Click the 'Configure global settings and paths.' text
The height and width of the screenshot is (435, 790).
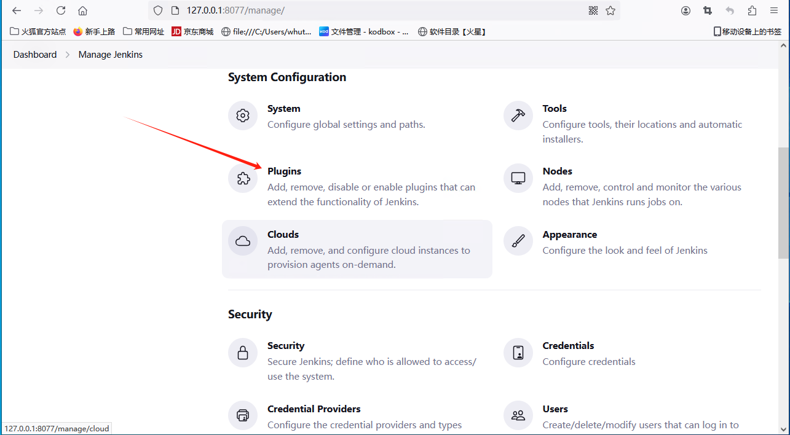point(346,125)
